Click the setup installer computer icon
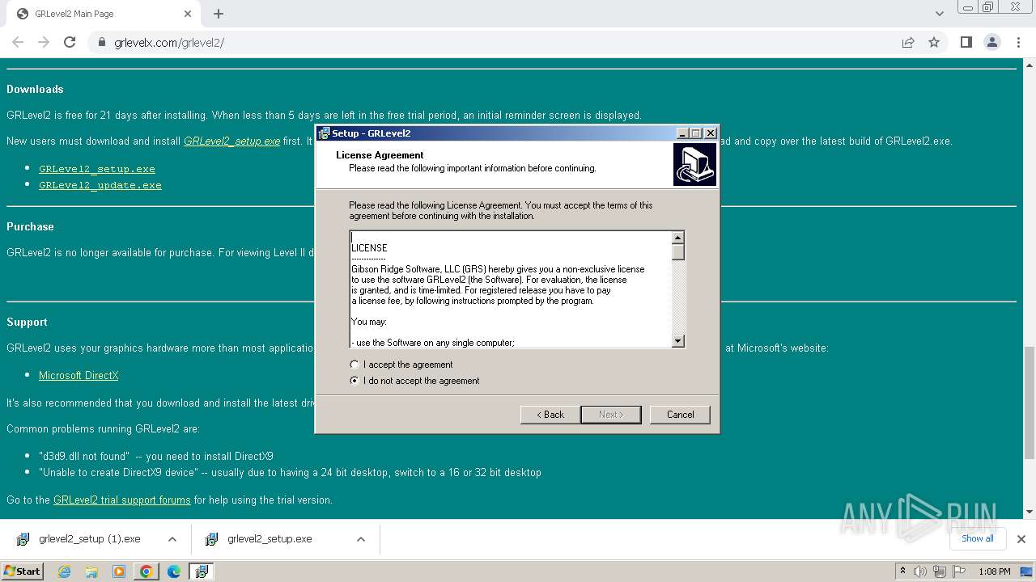1036x582 pixels. coord(694,165)
